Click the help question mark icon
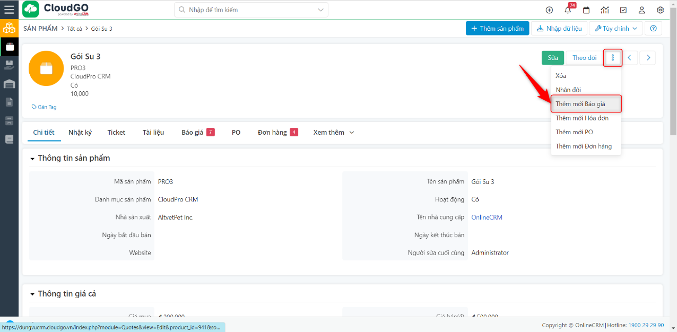This screenshot has width=677, height=332. pos(653,29)
